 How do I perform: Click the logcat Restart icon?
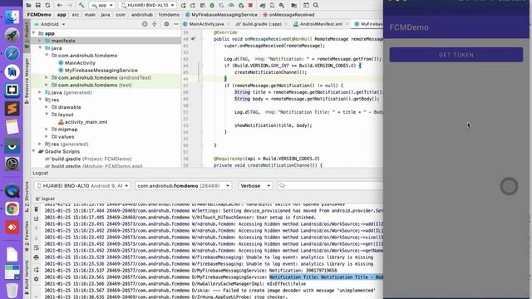(x=37, y=270)
